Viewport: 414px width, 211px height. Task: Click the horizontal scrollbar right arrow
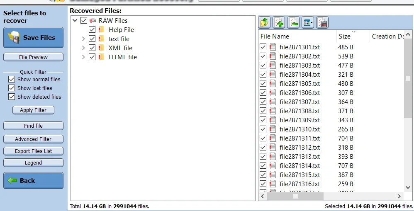point(399,196)
